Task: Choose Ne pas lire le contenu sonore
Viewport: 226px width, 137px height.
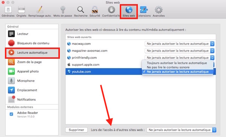Action: point(177,67)
